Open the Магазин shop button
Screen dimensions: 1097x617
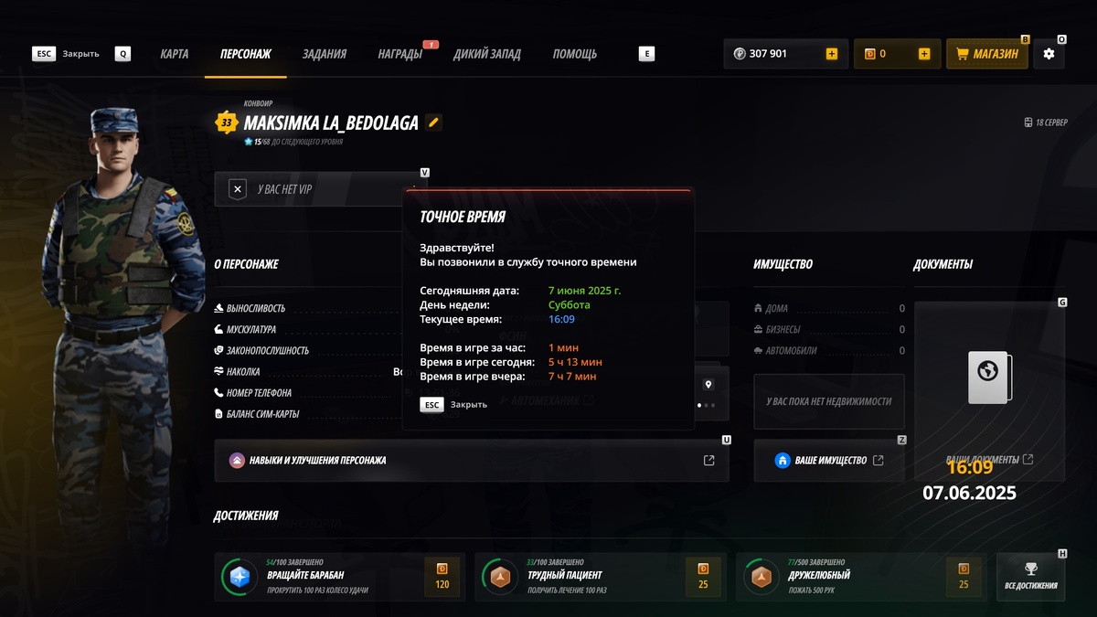coord(987,54)
